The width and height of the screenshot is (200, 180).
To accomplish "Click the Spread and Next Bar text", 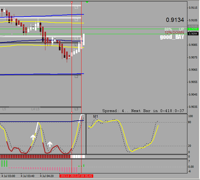I will pos(143,111).
